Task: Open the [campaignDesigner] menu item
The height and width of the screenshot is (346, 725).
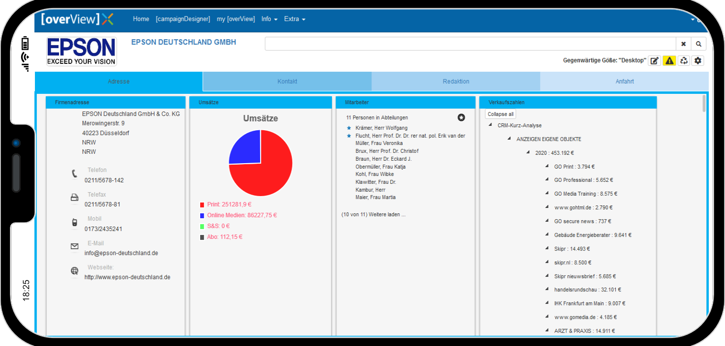Action: click(x=183, y=19)
